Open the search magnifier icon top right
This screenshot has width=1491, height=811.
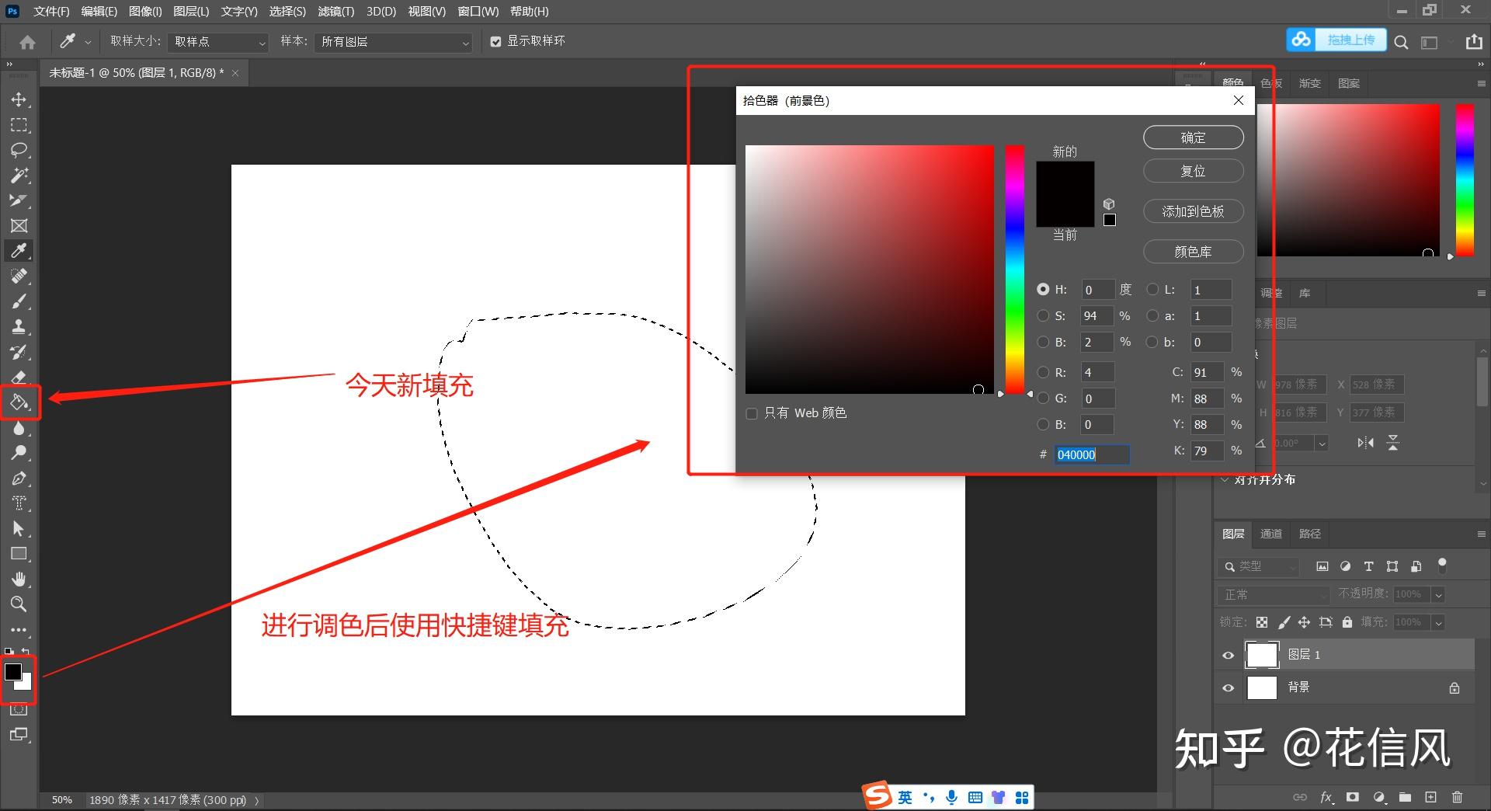pyautogui.click(x=1401, y=42)
